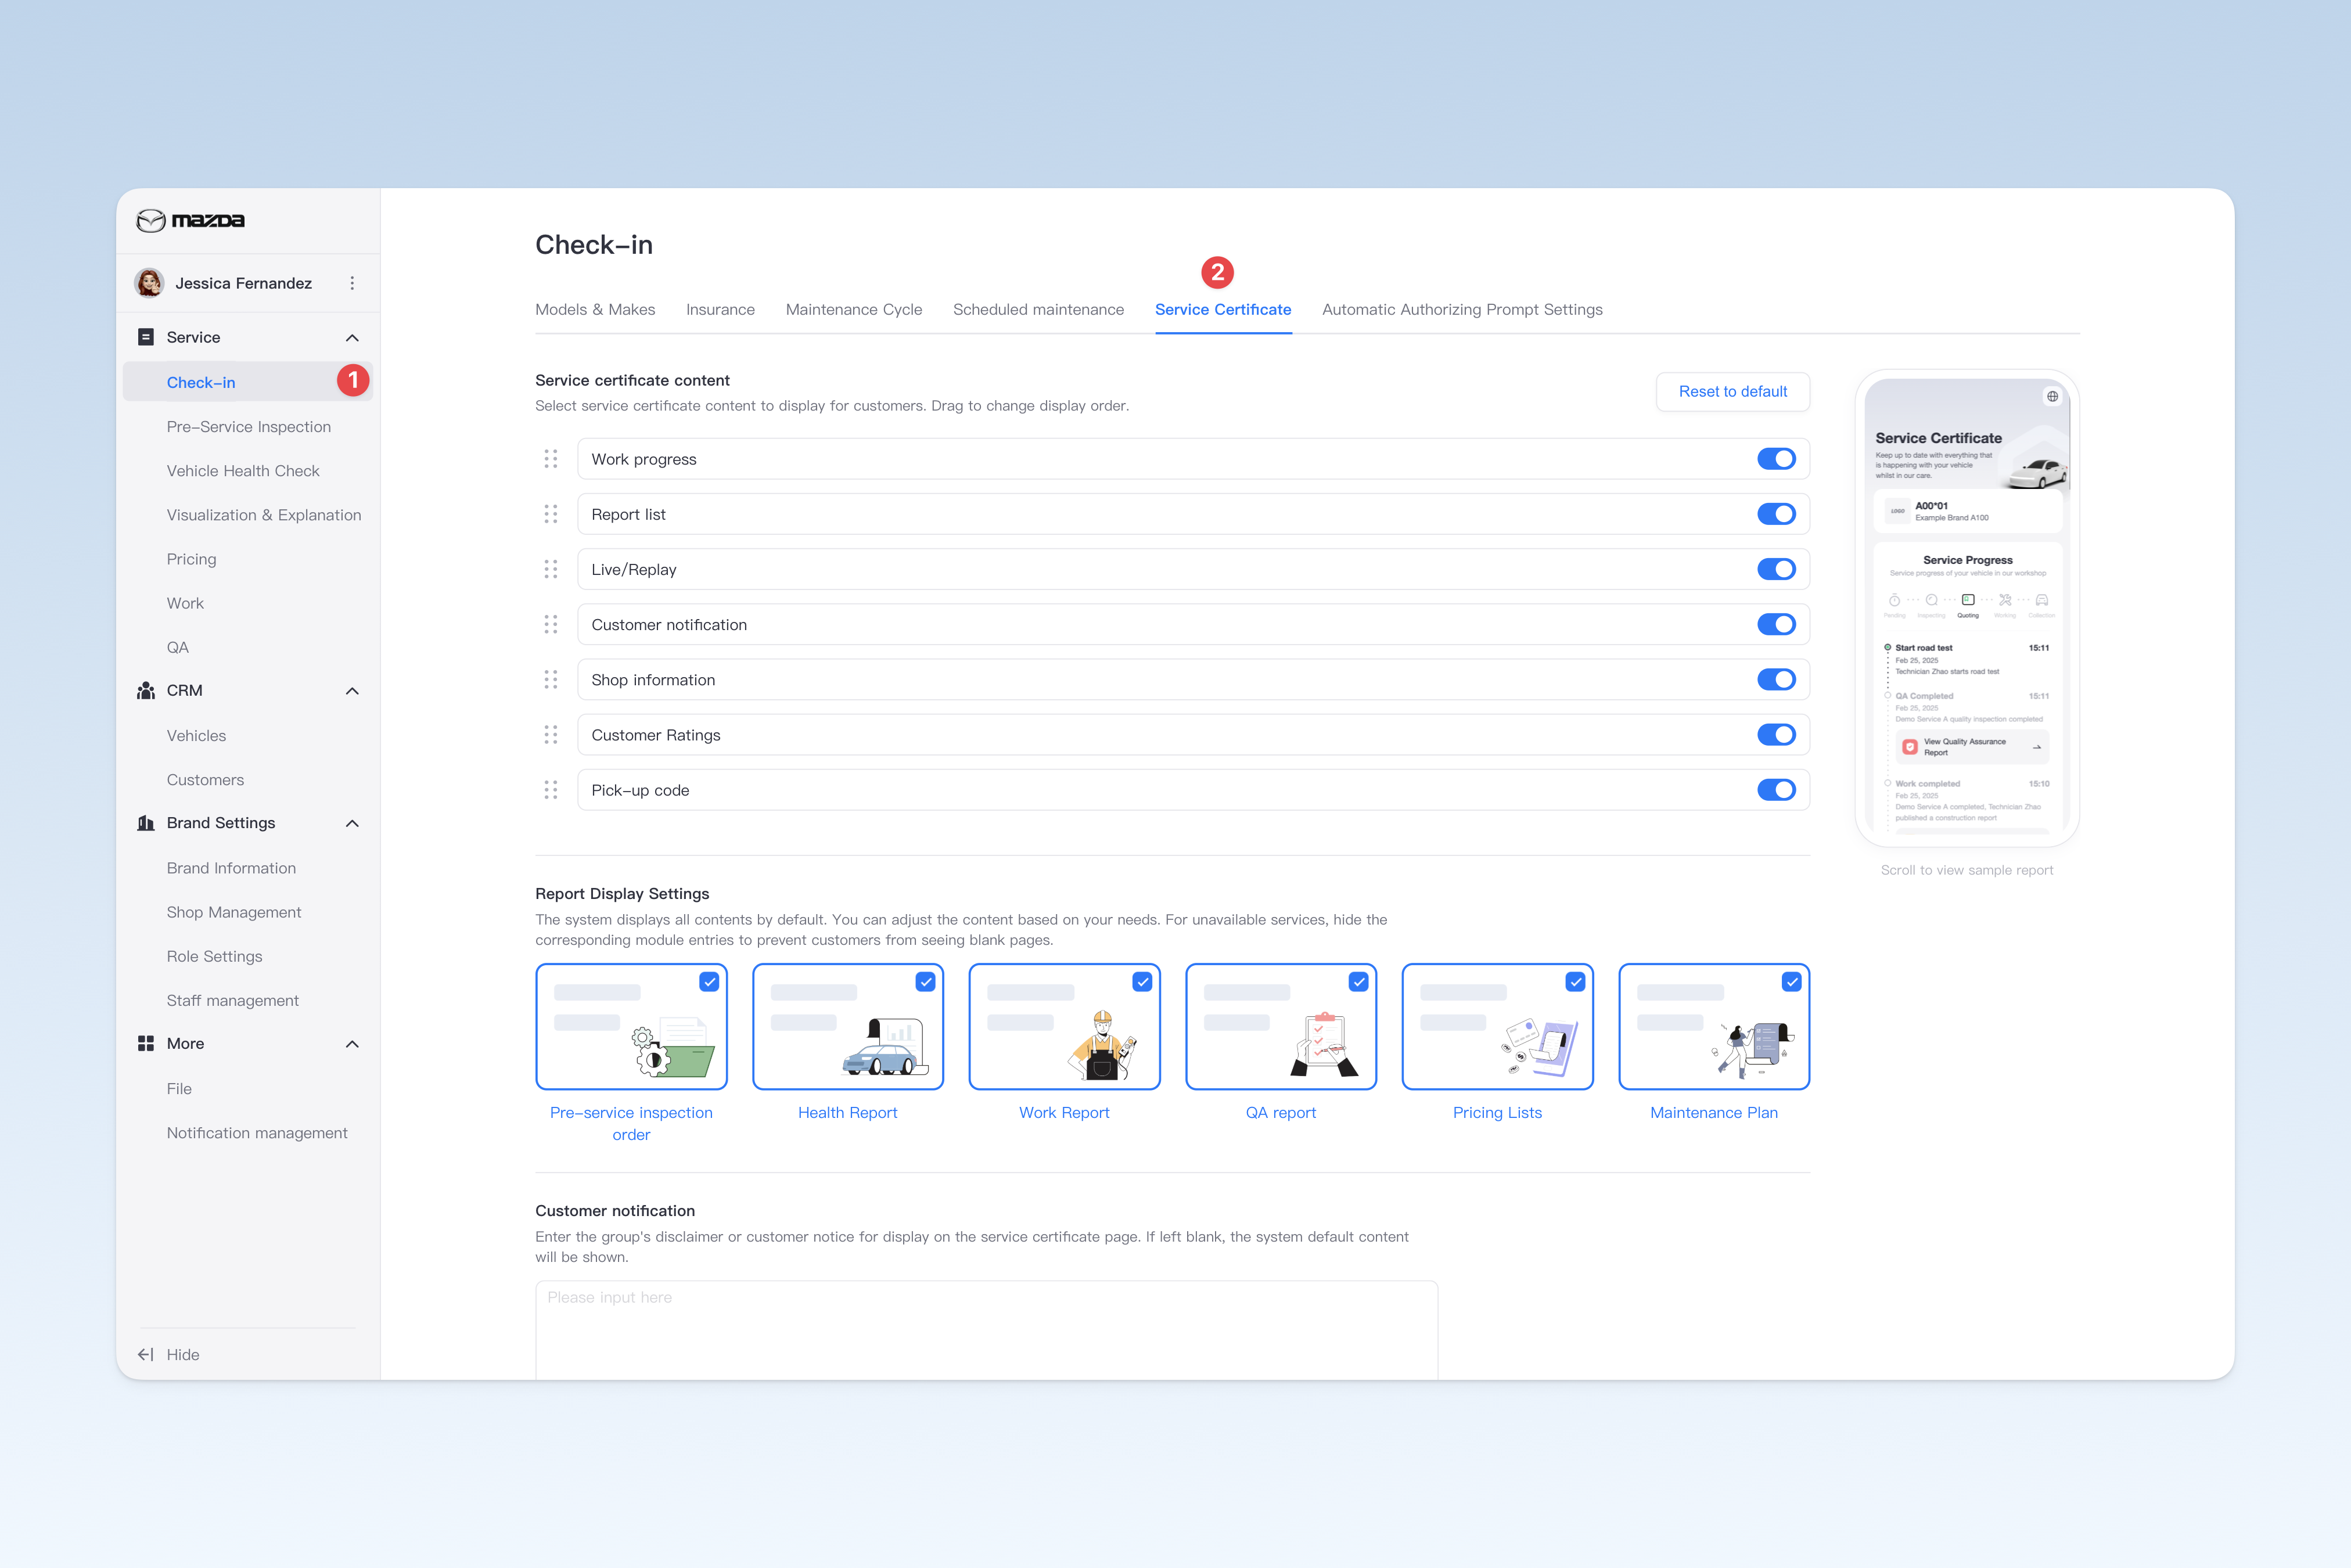2351x1568 pixels.
Task: Click the Reset to default button
Action: tap(1733, 392)
